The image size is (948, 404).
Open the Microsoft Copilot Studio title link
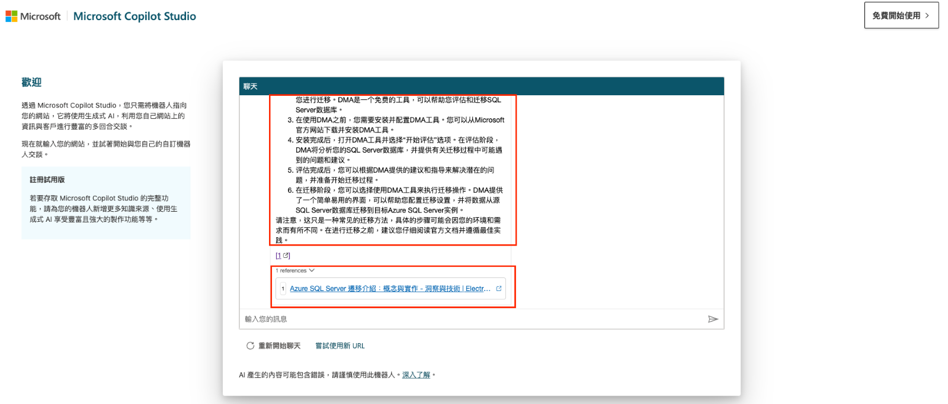tap(134, 17)
